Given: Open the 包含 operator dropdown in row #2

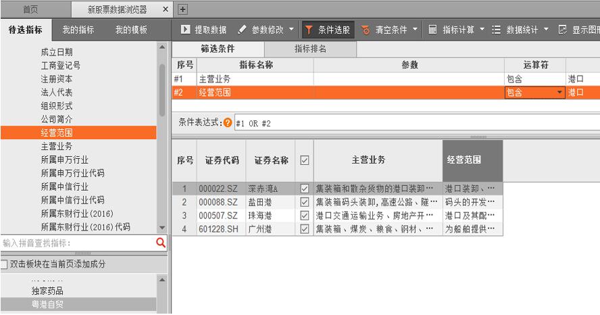Looking at the screenshot, I should click(559, 93).
